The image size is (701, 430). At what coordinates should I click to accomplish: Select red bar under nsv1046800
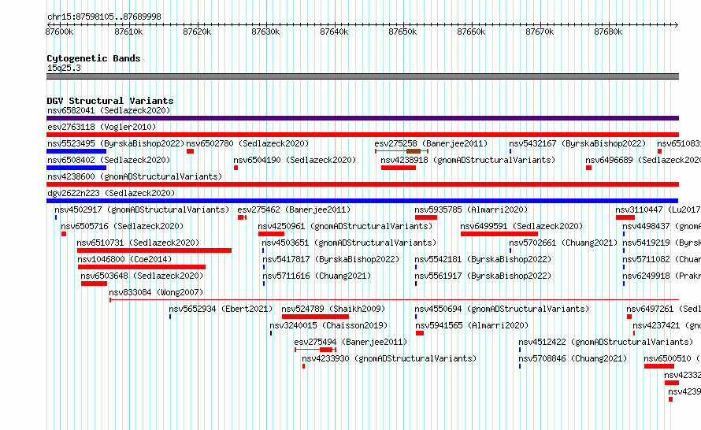point(142,267)
